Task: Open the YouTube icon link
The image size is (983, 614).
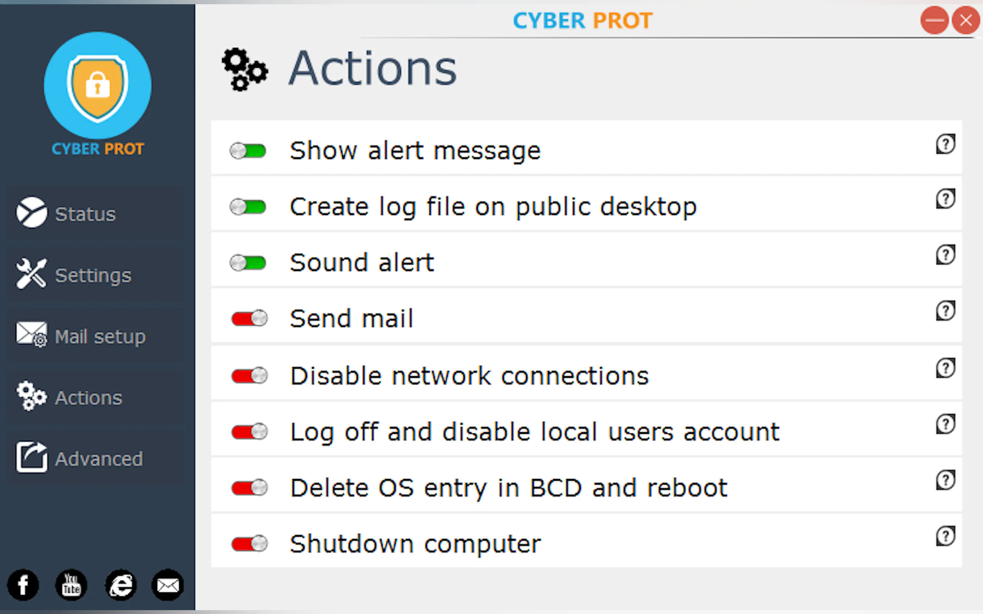Action: (x=71, y=585)
